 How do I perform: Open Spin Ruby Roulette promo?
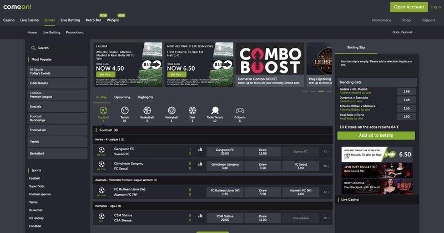tap(377, 170)
